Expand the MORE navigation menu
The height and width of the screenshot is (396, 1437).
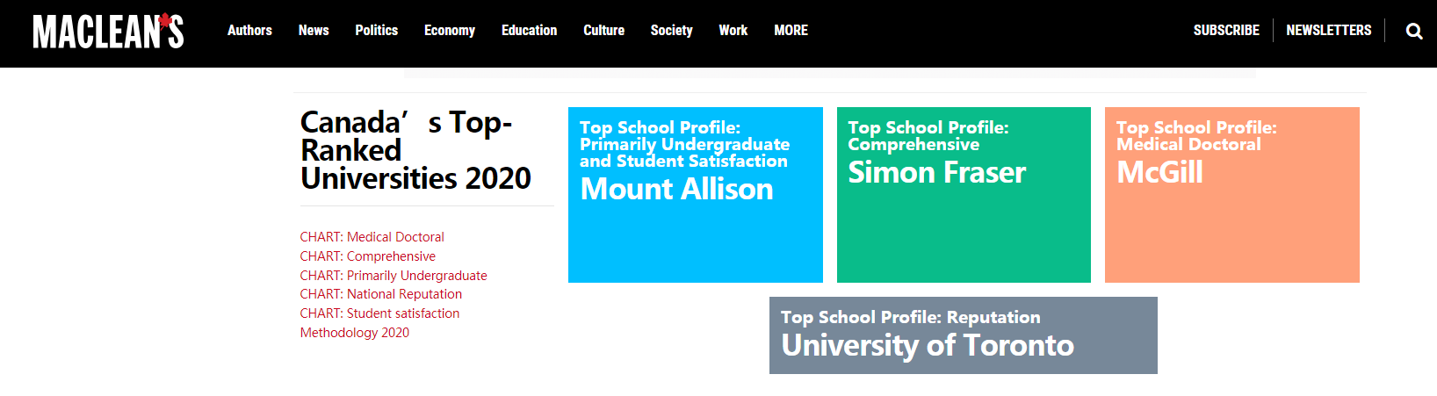tap(791, 30)
